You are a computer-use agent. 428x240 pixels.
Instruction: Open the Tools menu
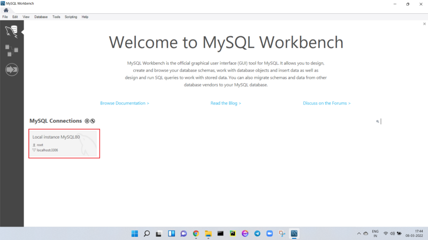point(56,17)
